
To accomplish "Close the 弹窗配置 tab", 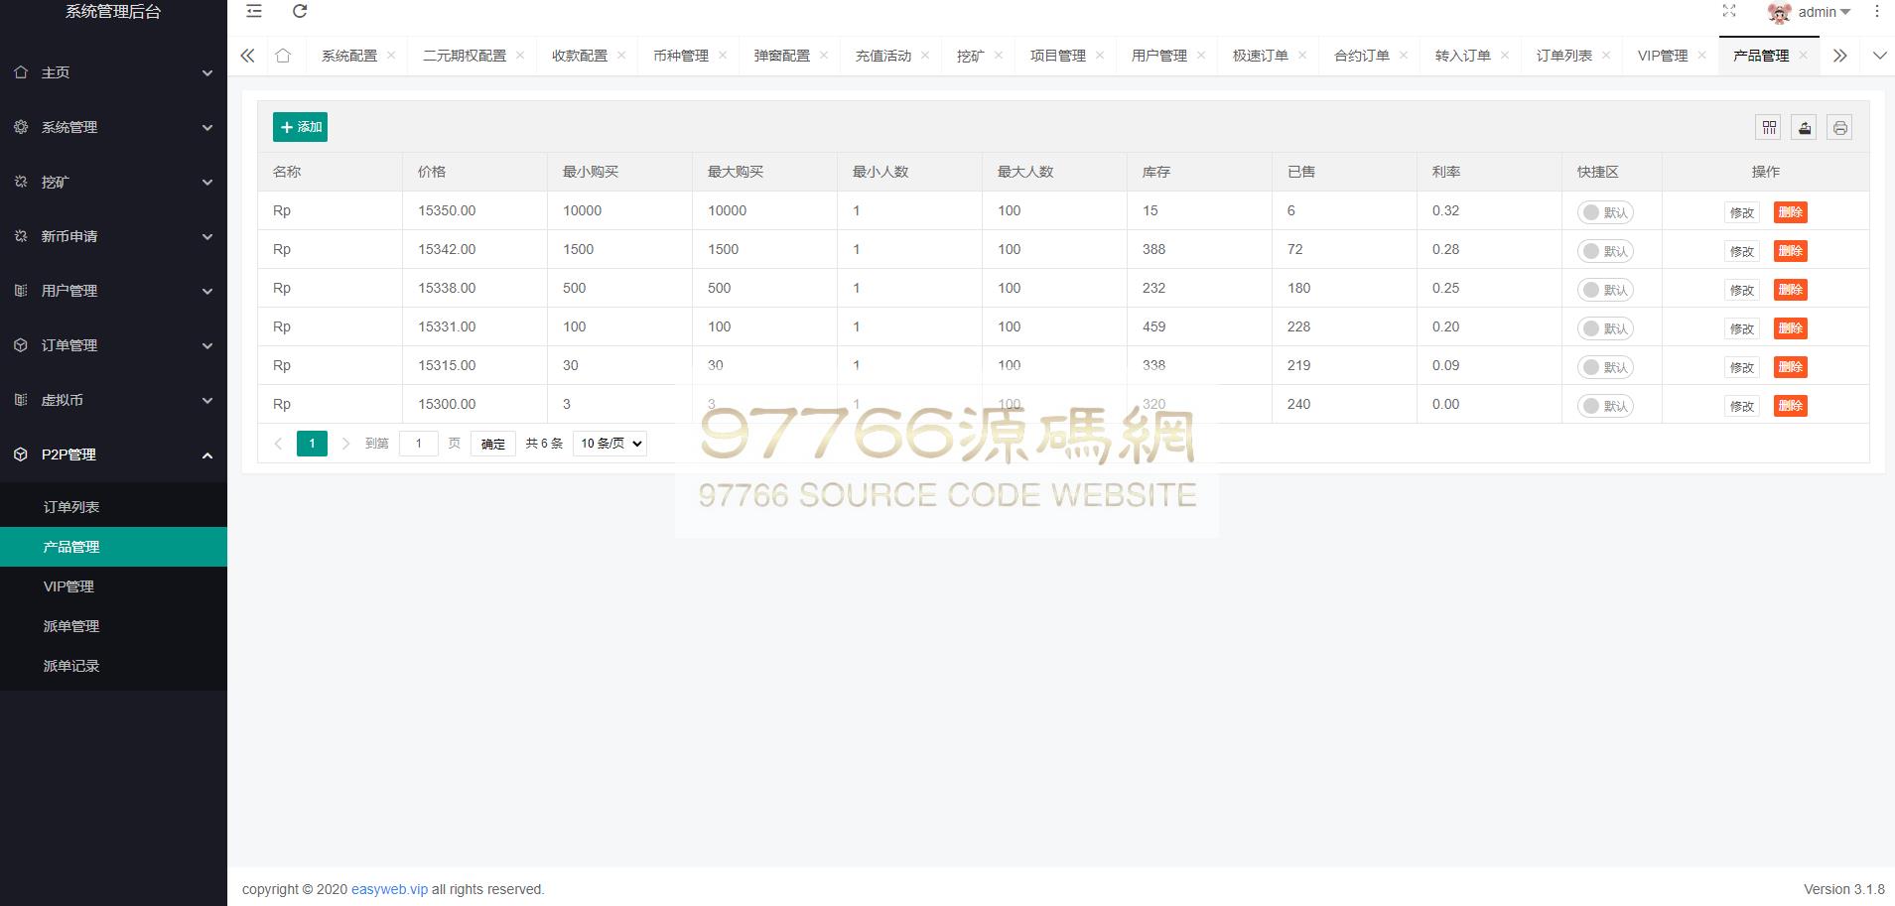I will (824, 56).
